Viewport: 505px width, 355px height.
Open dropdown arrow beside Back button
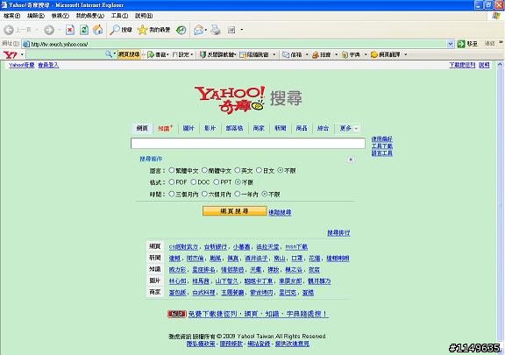point(37,30)
